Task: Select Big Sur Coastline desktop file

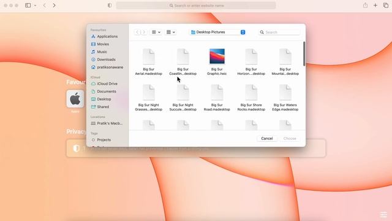Action: pos(183,62)
